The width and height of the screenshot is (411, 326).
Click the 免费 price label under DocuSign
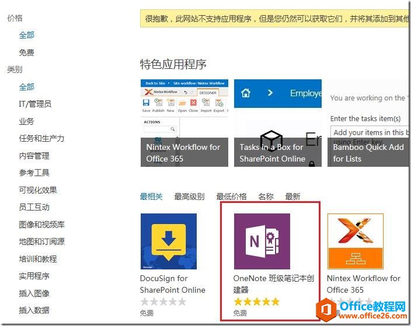click(x=147, y=313)
